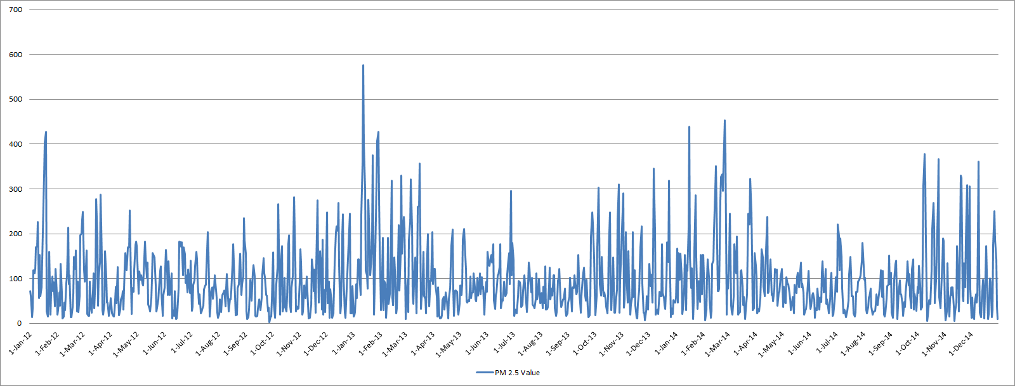Select the 100 y-axis label
Screen dimensions: 1015x386
[16, 279]
